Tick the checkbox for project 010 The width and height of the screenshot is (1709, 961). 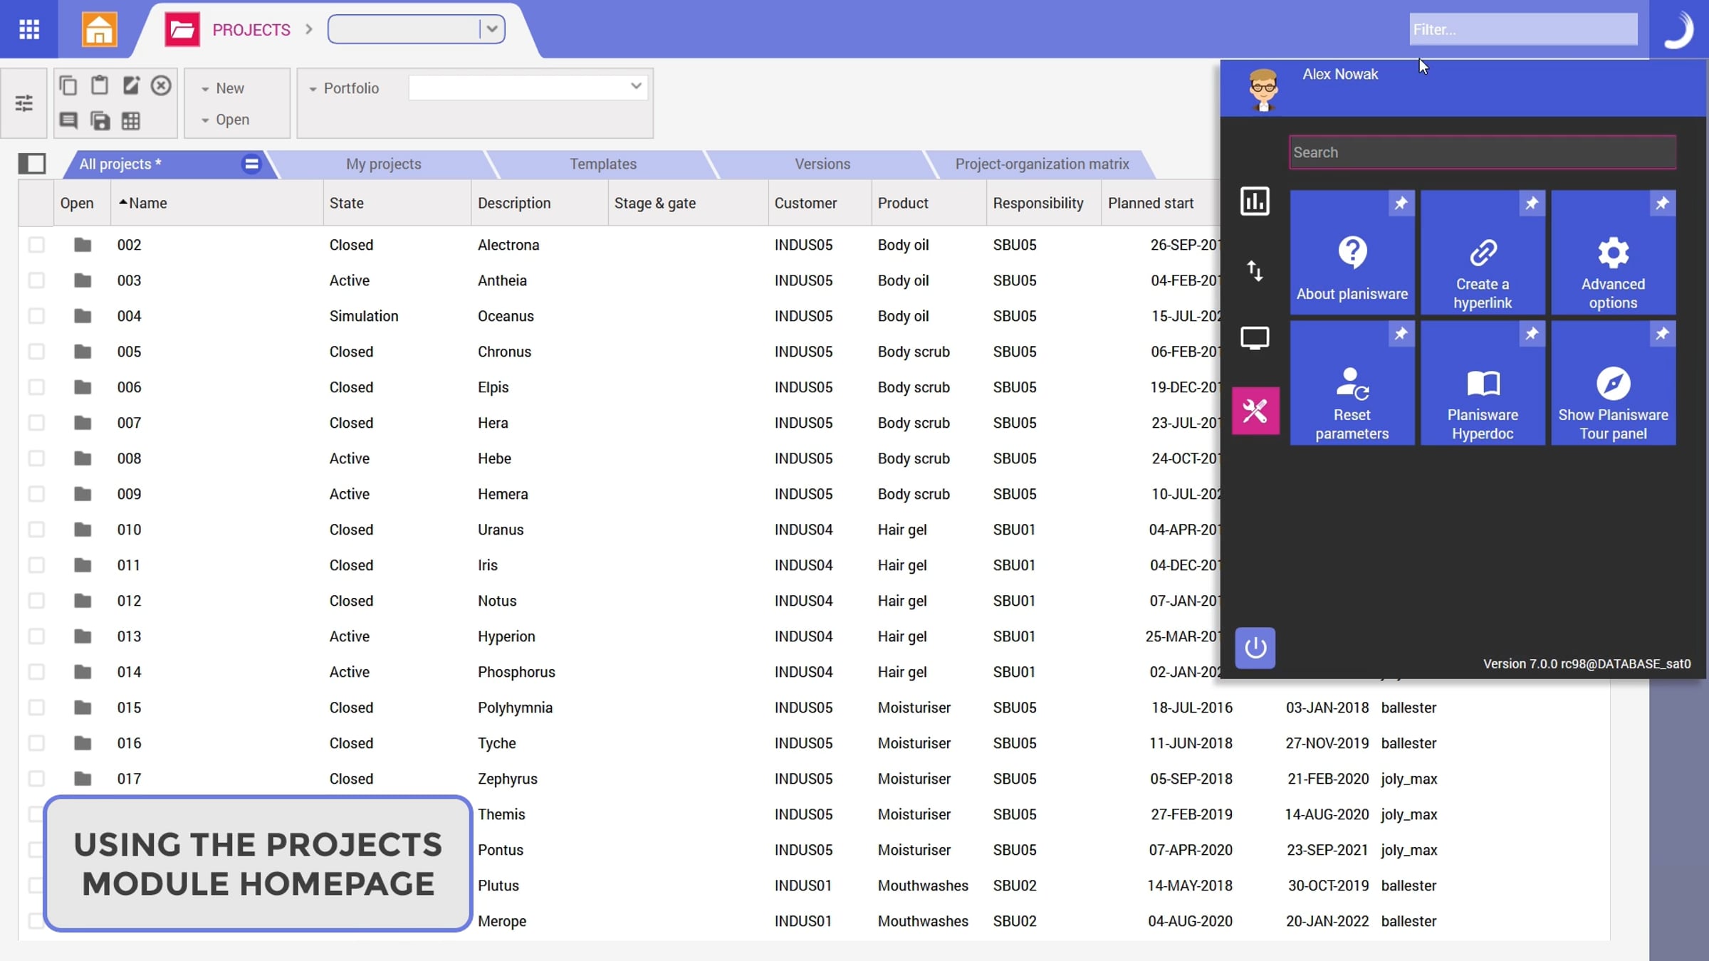point(36,530)
